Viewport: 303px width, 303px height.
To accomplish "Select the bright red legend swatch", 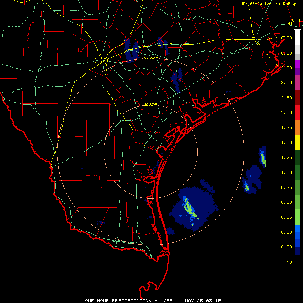I will pyautogui.click(x=297, y=112).
